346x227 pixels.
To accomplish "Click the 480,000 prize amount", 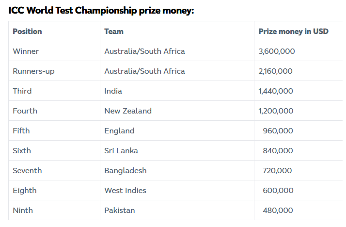I will point(278,211).
